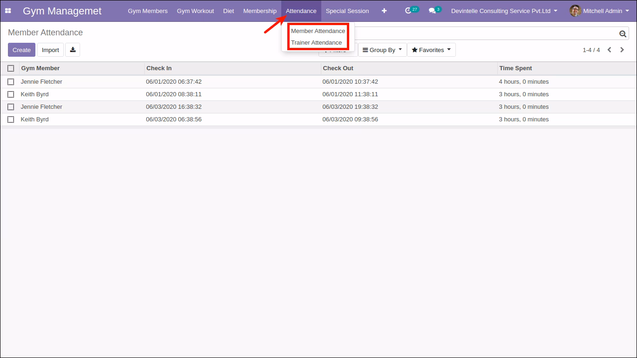Click into the search input field
Viewport: 637px width, 358px height.
484,33
